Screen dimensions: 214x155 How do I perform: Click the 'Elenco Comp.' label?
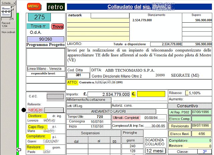180,119
